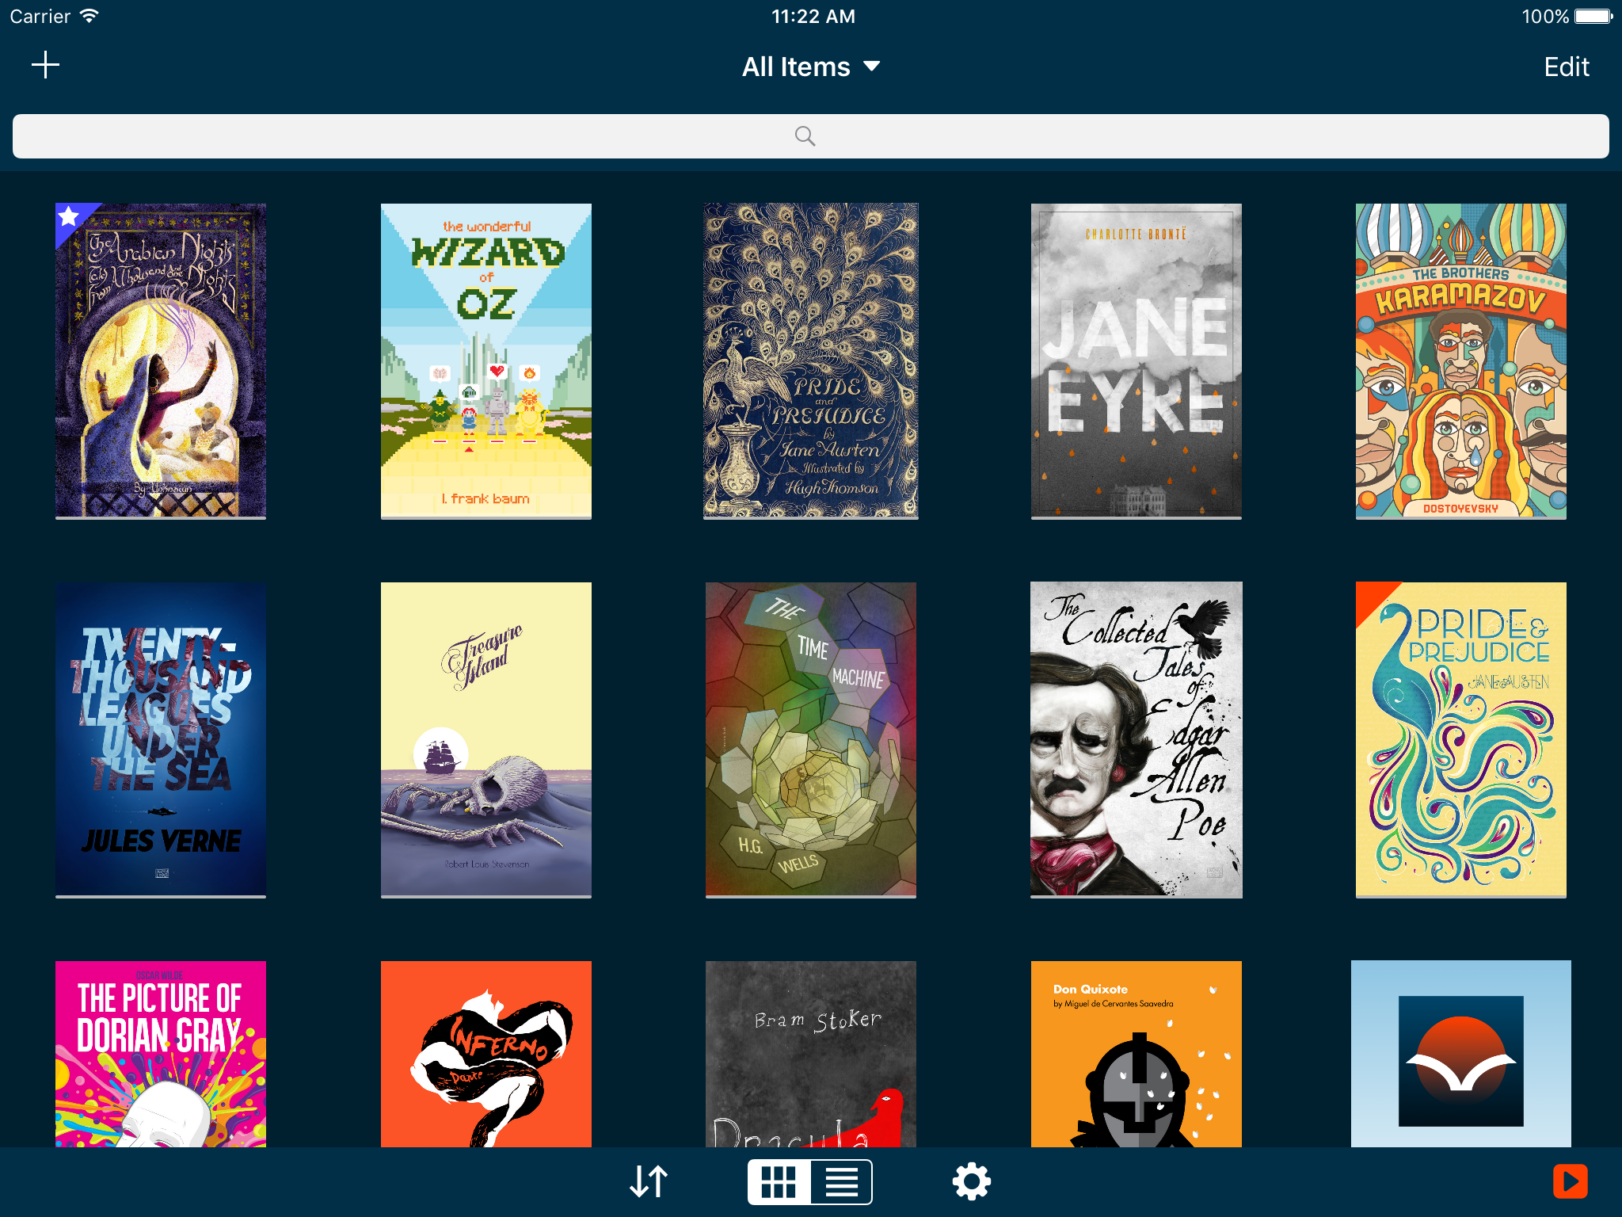Open yellow Pride & Prejudice cover
1622x1217 pixels.
pos(1461,740)
